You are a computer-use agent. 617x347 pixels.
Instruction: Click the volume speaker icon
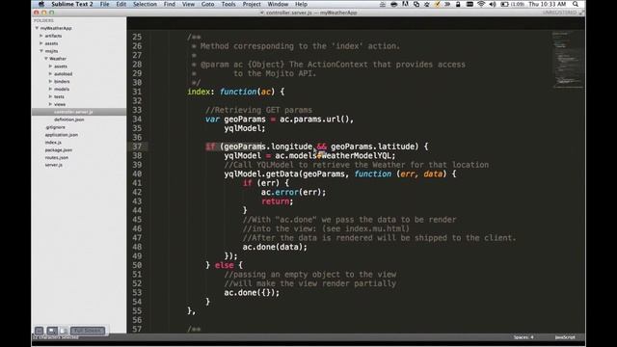click(493, 4)
